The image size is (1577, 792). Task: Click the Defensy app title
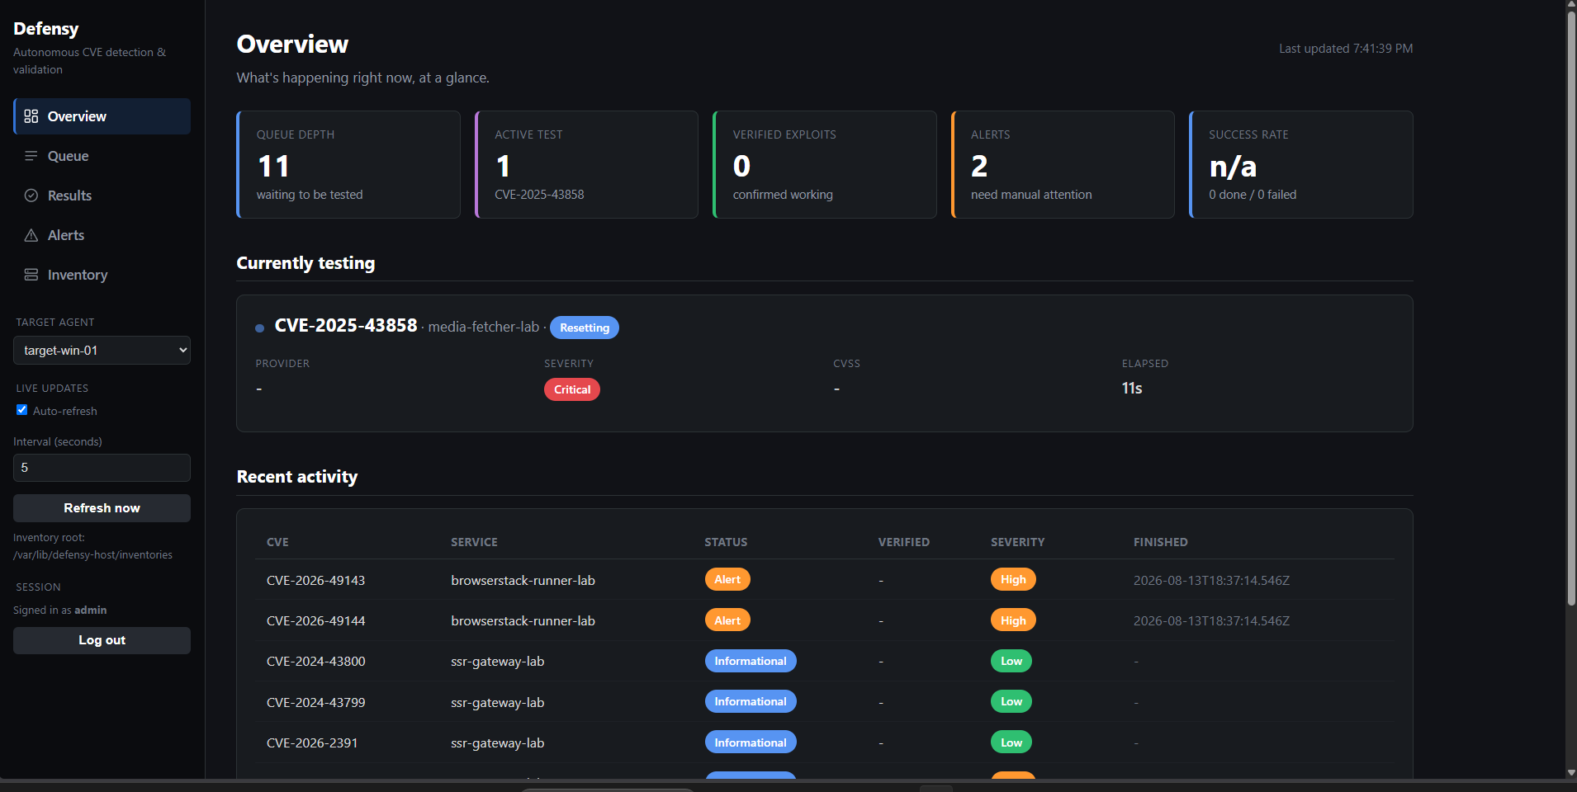(x=46, y=29)
